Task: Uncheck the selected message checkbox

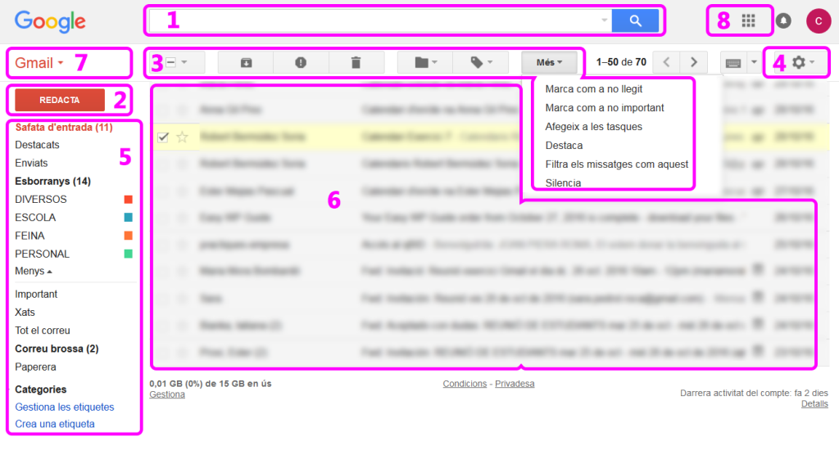Action: (x=162, y=137)
